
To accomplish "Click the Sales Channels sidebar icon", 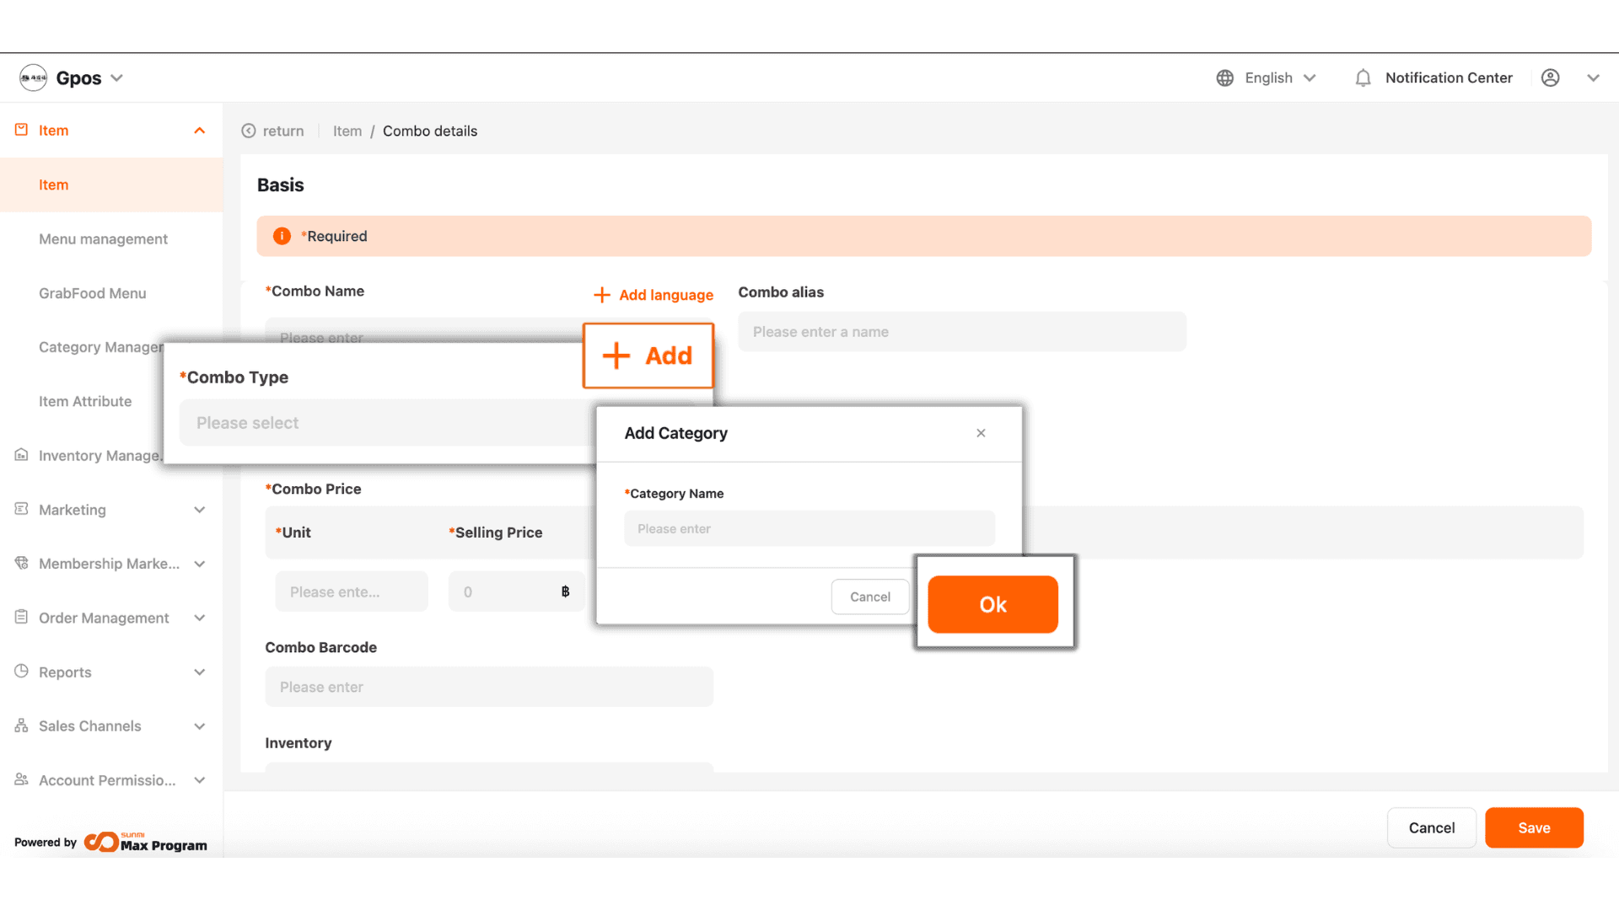I will tap(22, 725).
